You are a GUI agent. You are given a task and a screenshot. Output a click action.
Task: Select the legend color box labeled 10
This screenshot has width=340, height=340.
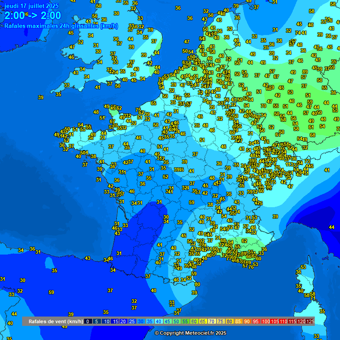tap(106, 321)
